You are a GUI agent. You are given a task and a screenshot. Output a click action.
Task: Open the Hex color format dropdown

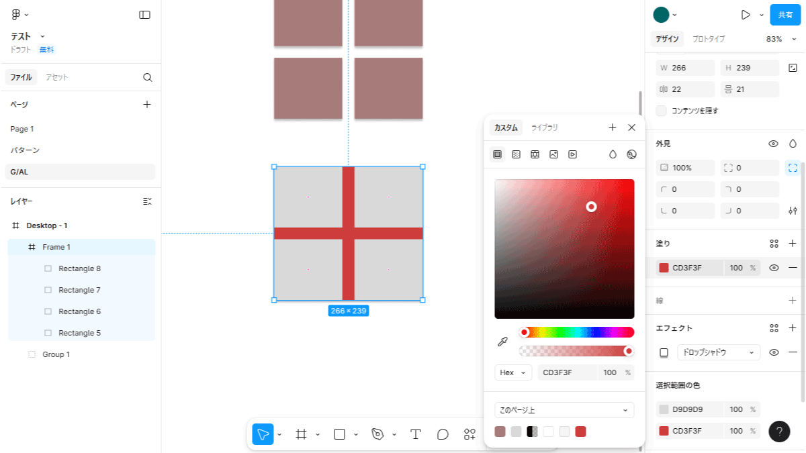[x=513, y=372]
